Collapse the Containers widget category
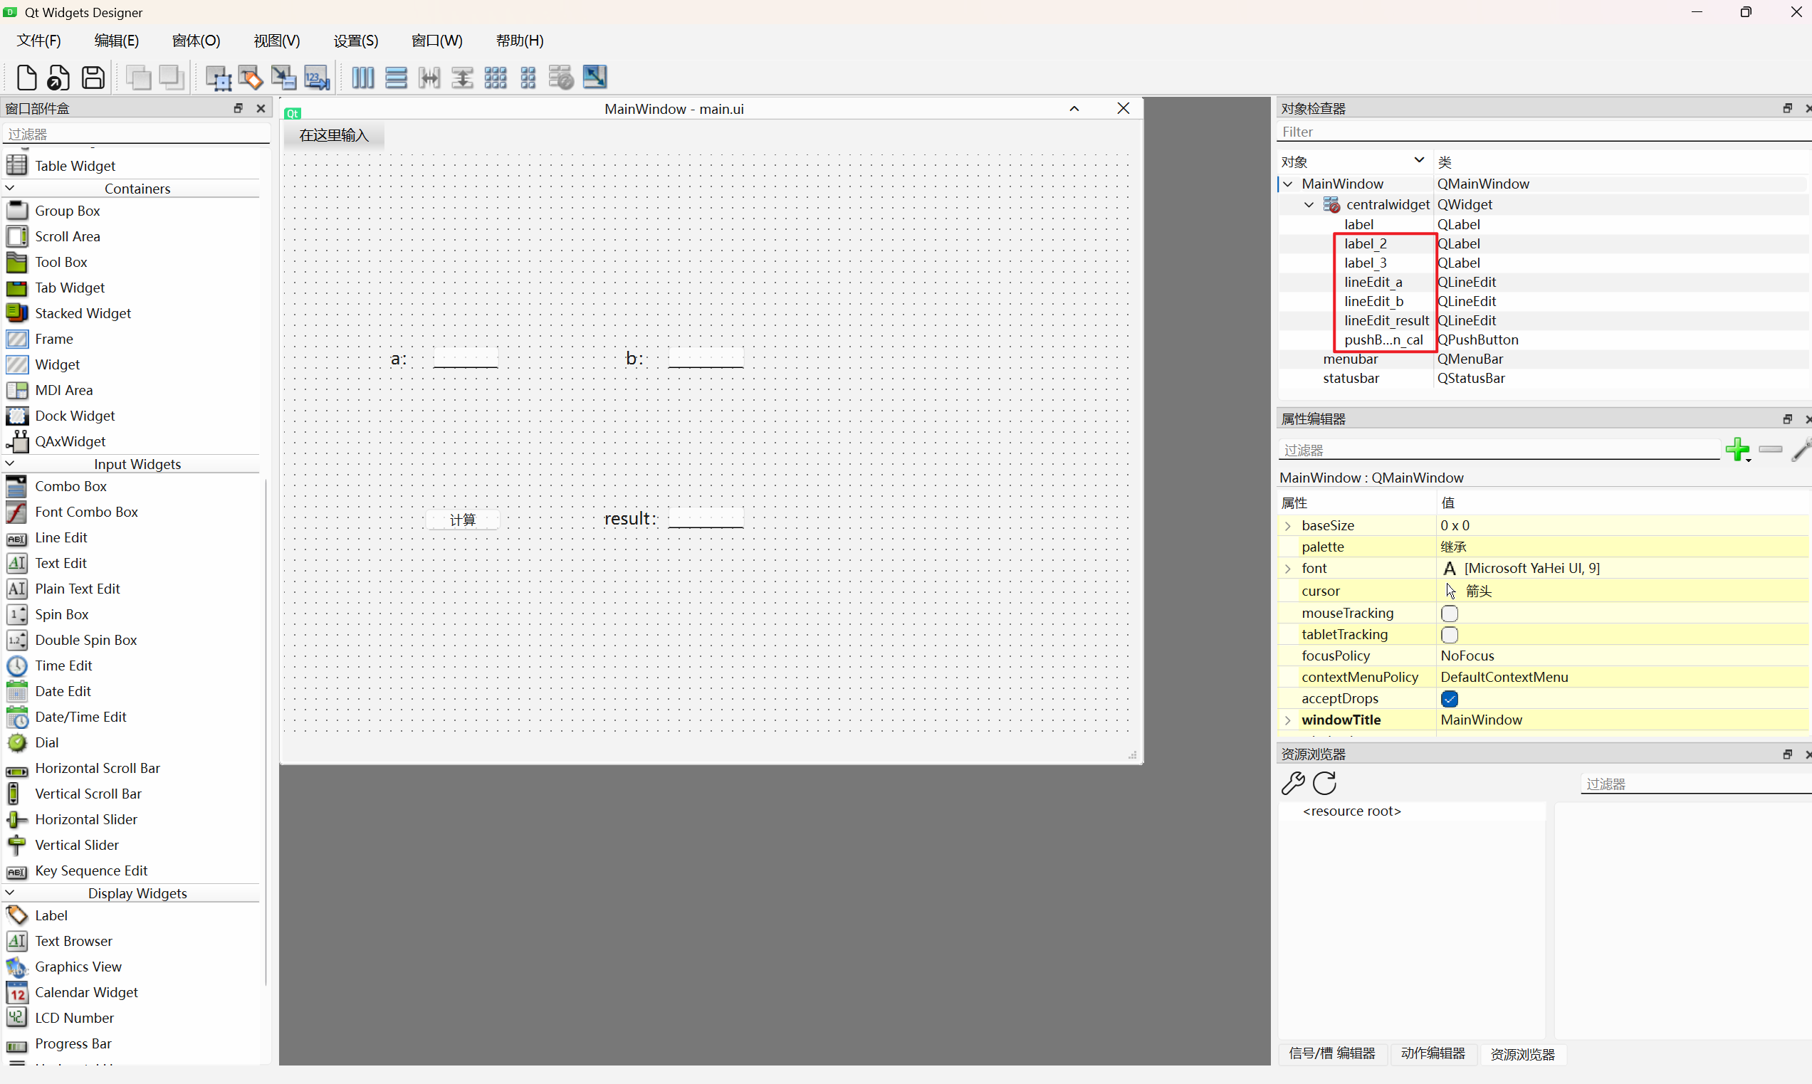This screenshot has width=1812, height=1084. pyautogui.click(x=10, y=189)
